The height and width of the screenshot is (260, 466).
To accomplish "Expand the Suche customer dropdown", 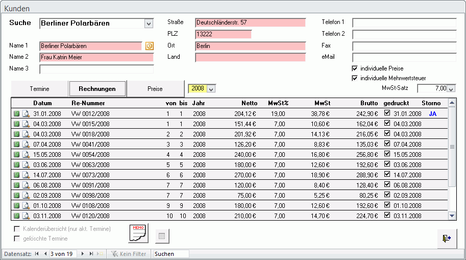I will pos(149,23).
